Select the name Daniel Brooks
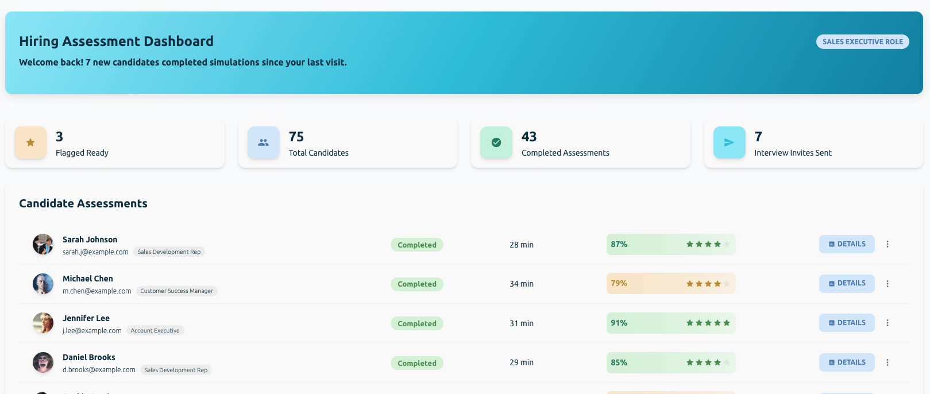This screenshot has width=930, height=394. [x=89, y=357]
